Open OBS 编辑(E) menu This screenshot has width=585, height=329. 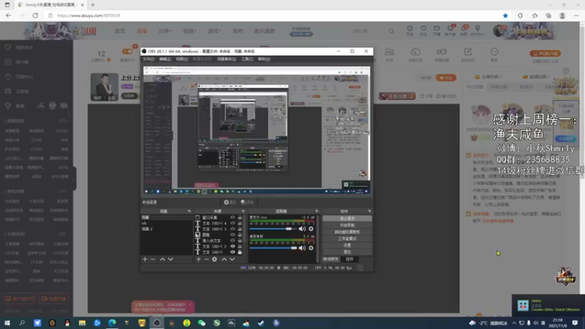coord(165,59)
